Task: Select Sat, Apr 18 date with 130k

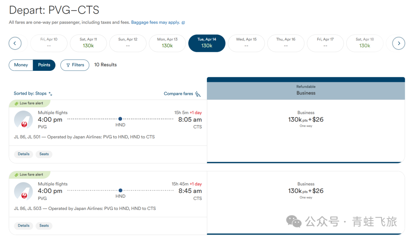Action: [365, 43]
